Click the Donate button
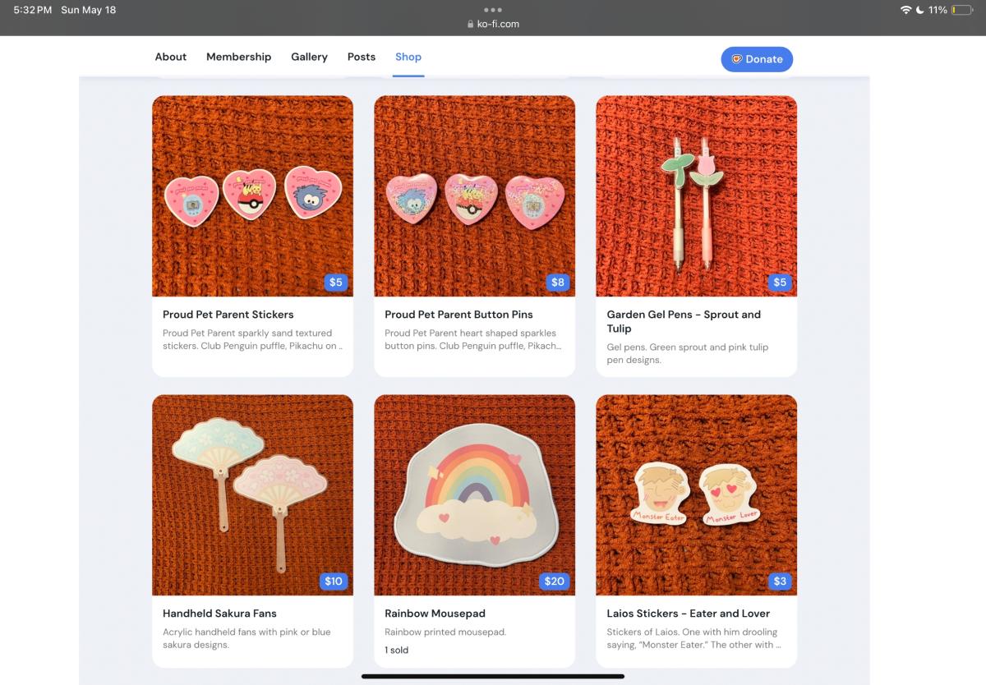 (x=757, y=59)
